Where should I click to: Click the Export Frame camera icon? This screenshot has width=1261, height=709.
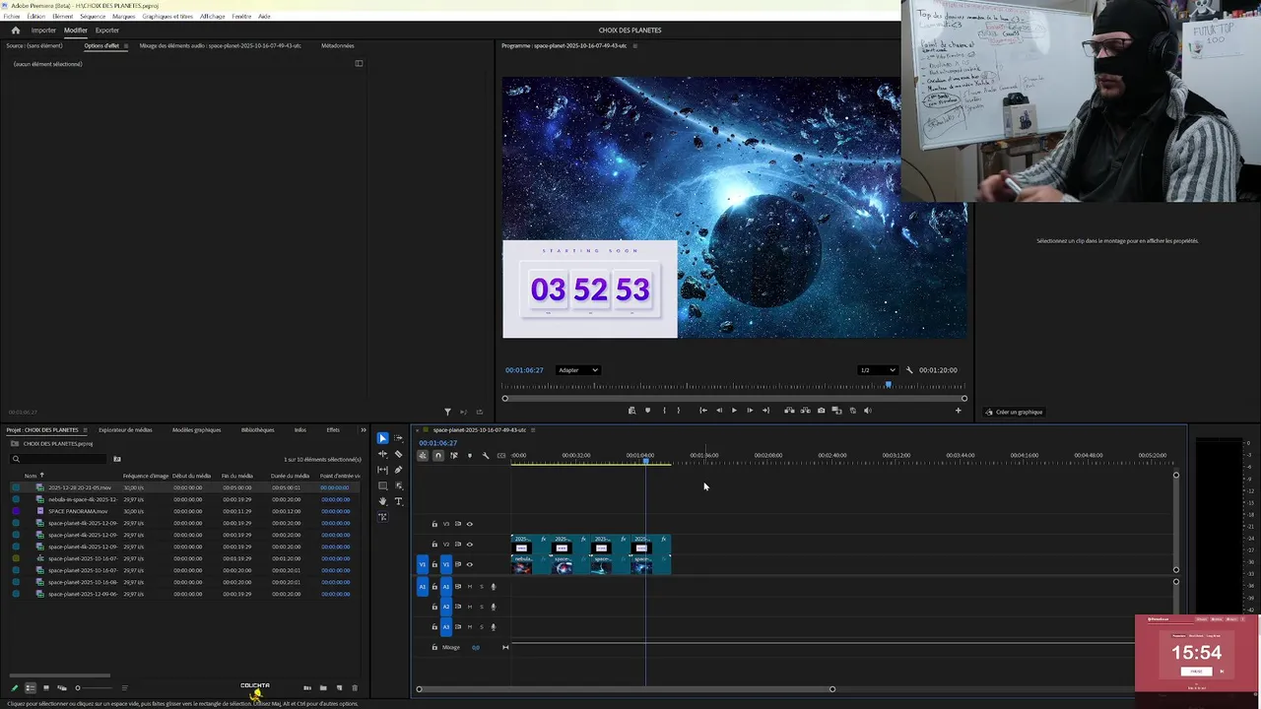click(x=821, y=411)
